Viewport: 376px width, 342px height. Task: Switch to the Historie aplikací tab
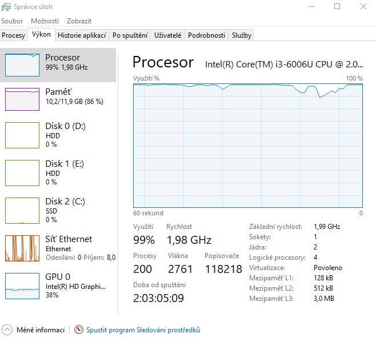tap(82, 35)
